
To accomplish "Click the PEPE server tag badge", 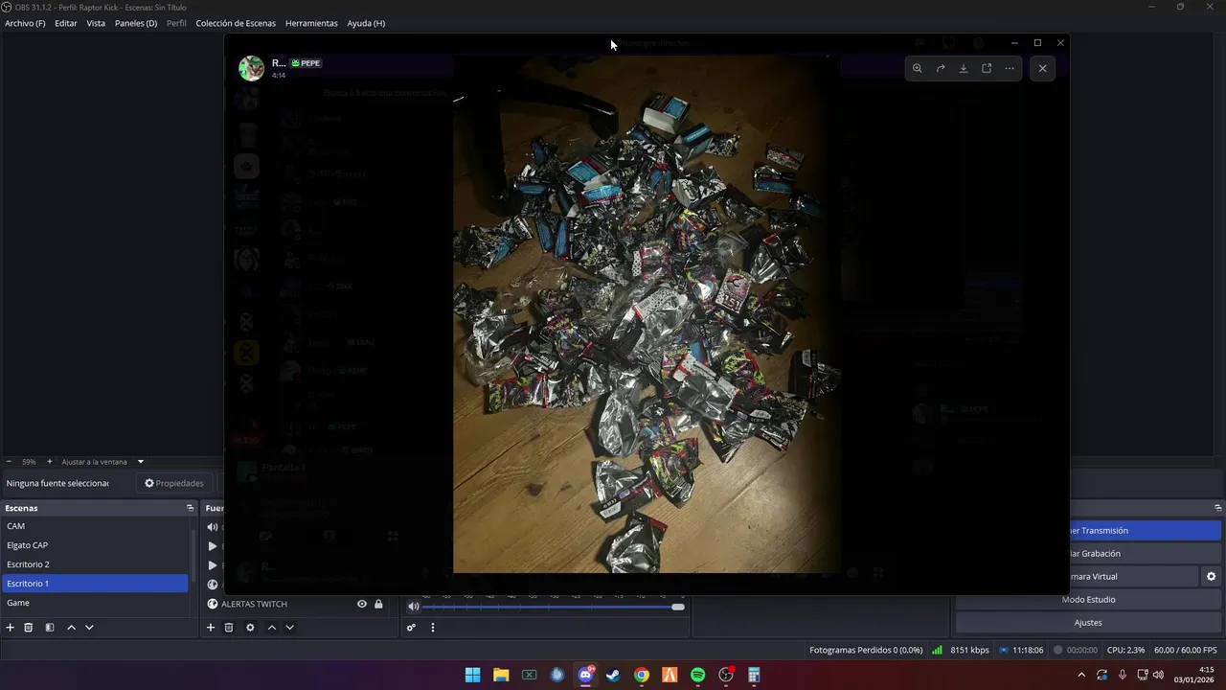I will pos(306,63).
